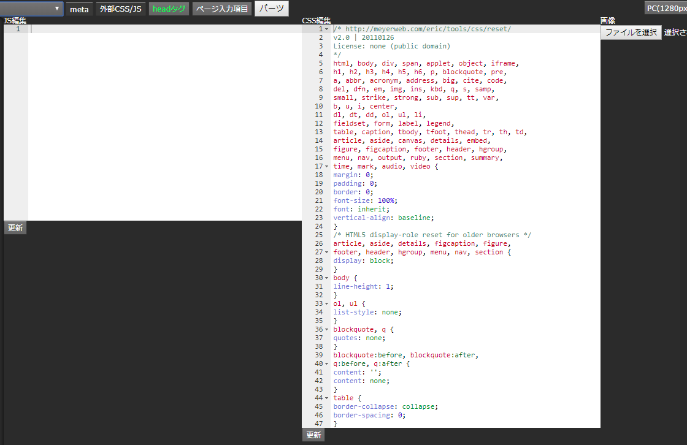Click line number 25 in CSS gutter
This screenshot has width=687, height=445.
pyautogui.click(x=318, y=235)
